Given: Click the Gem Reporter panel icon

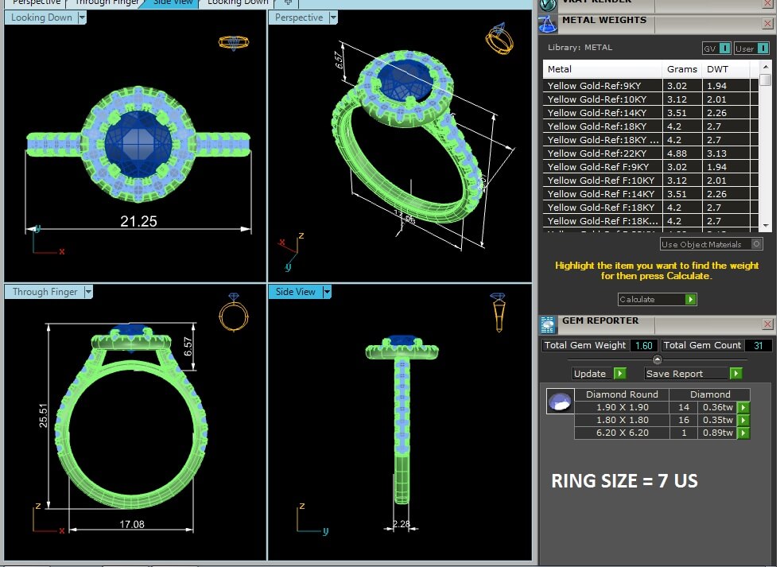Looking at the screenshot, I should tap(547, 324).
